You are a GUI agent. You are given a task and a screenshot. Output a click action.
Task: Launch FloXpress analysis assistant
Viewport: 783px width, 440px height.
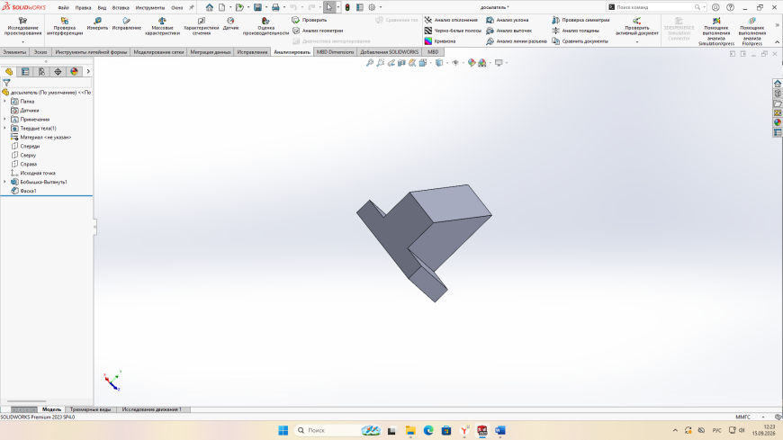click(x=751, y=31)
